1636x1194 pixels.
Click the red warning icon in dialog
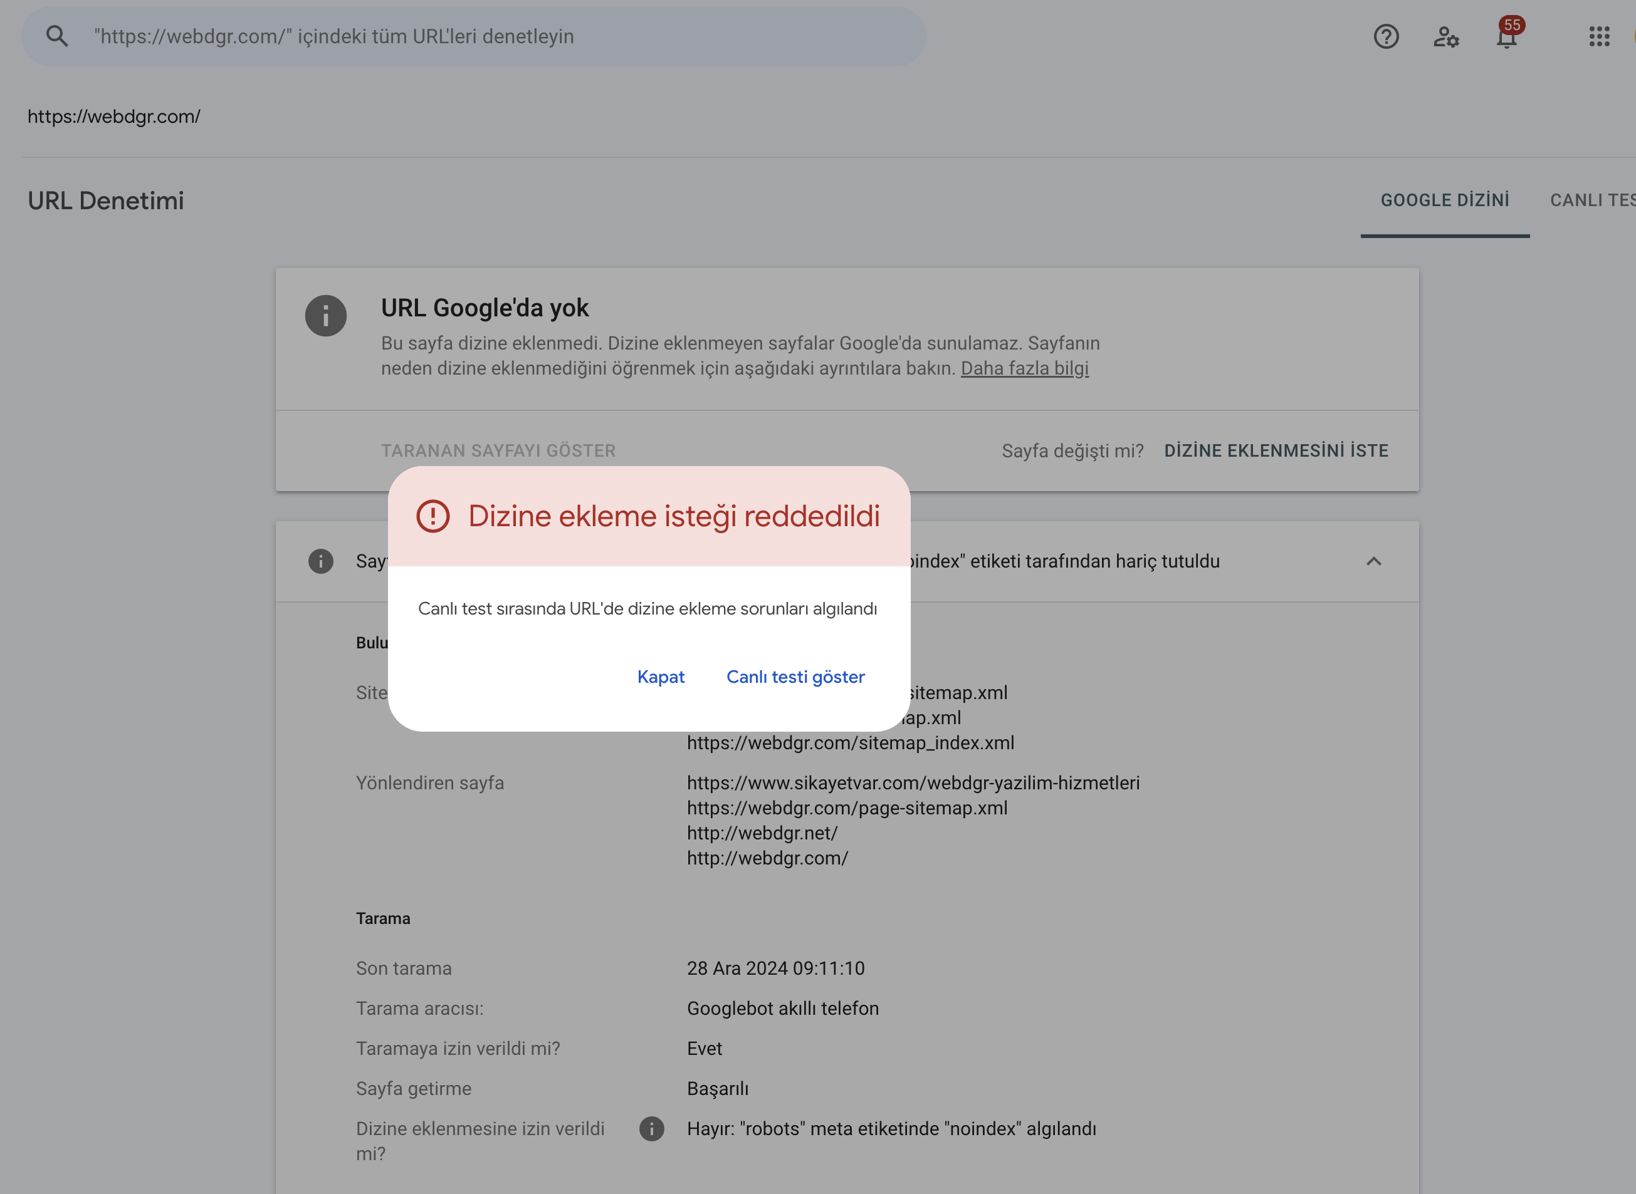click(433, 516)
